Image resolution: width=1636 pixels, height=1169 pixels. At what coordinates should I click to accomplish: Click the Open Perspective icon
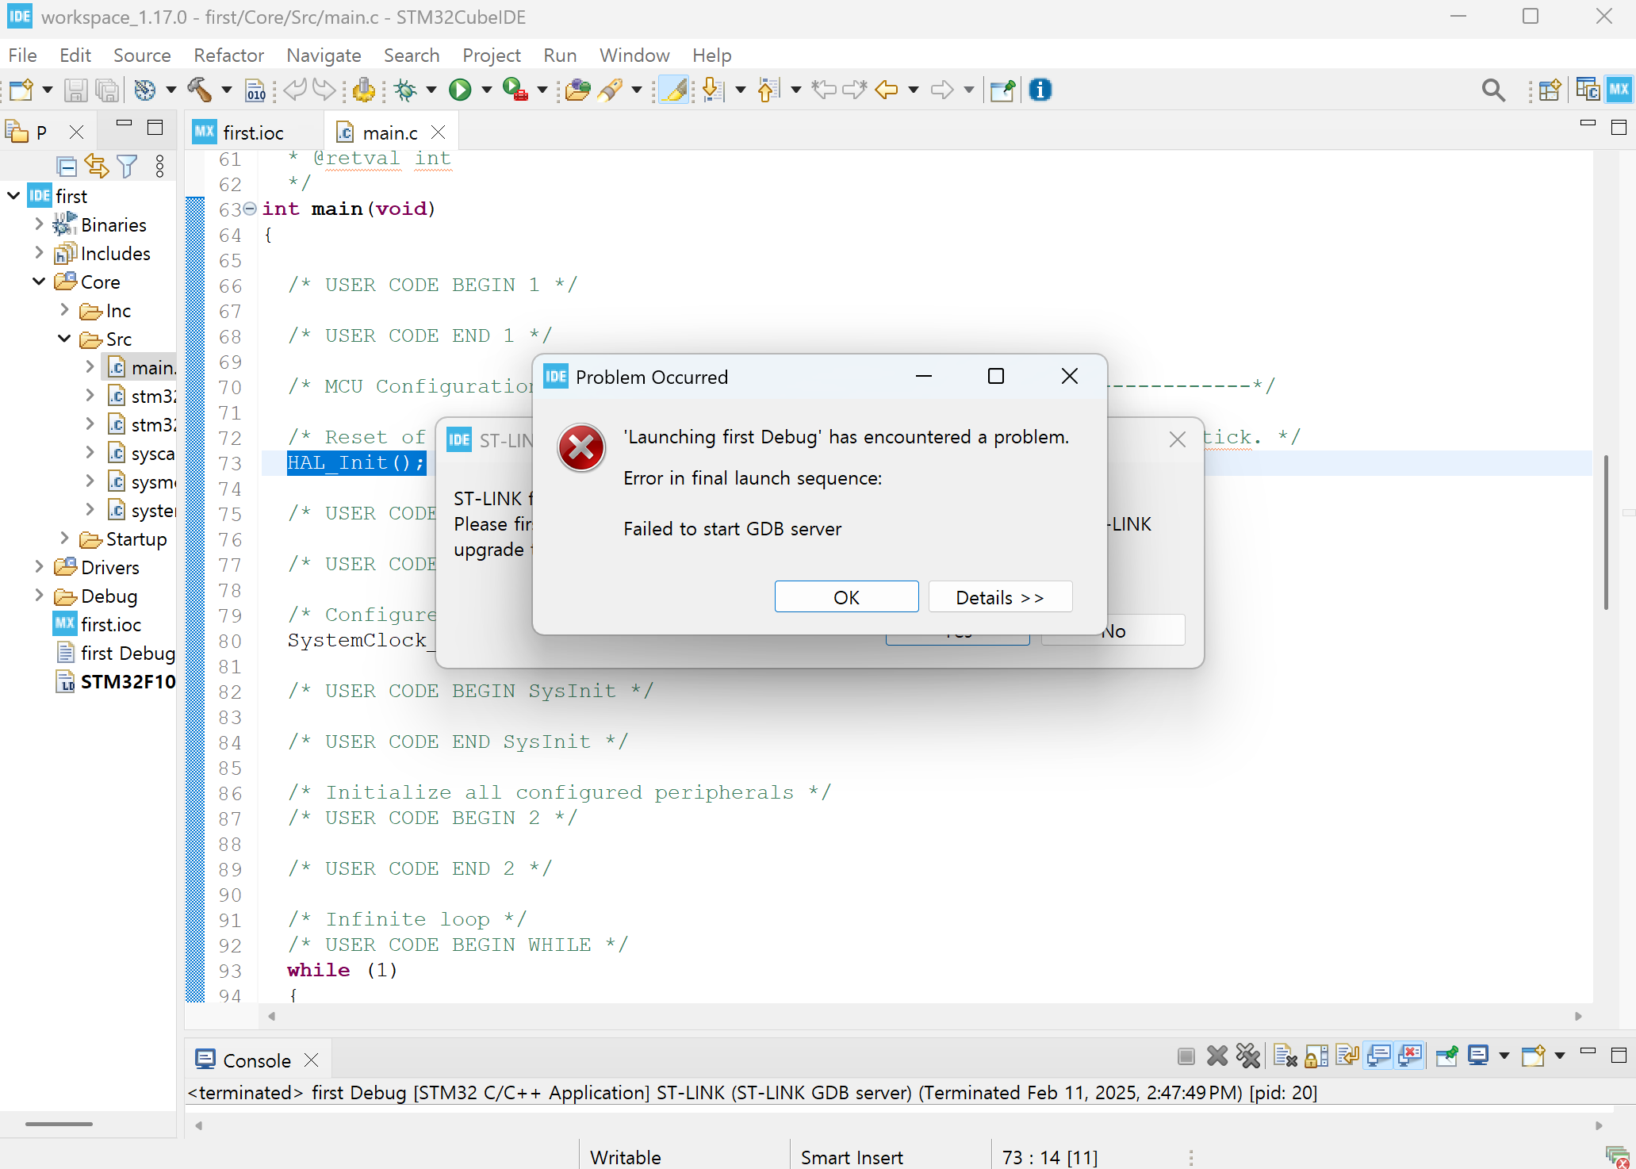(1550, 90)
